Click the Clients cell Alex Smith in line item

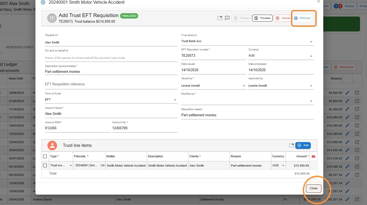(209, 166)
